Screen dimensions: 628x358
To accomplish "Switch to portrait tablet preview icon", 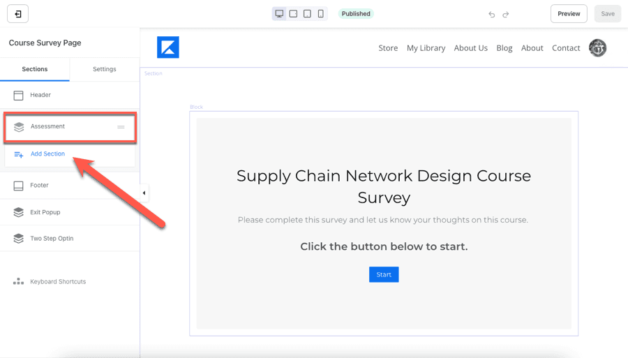I will (x=307, y=14).
